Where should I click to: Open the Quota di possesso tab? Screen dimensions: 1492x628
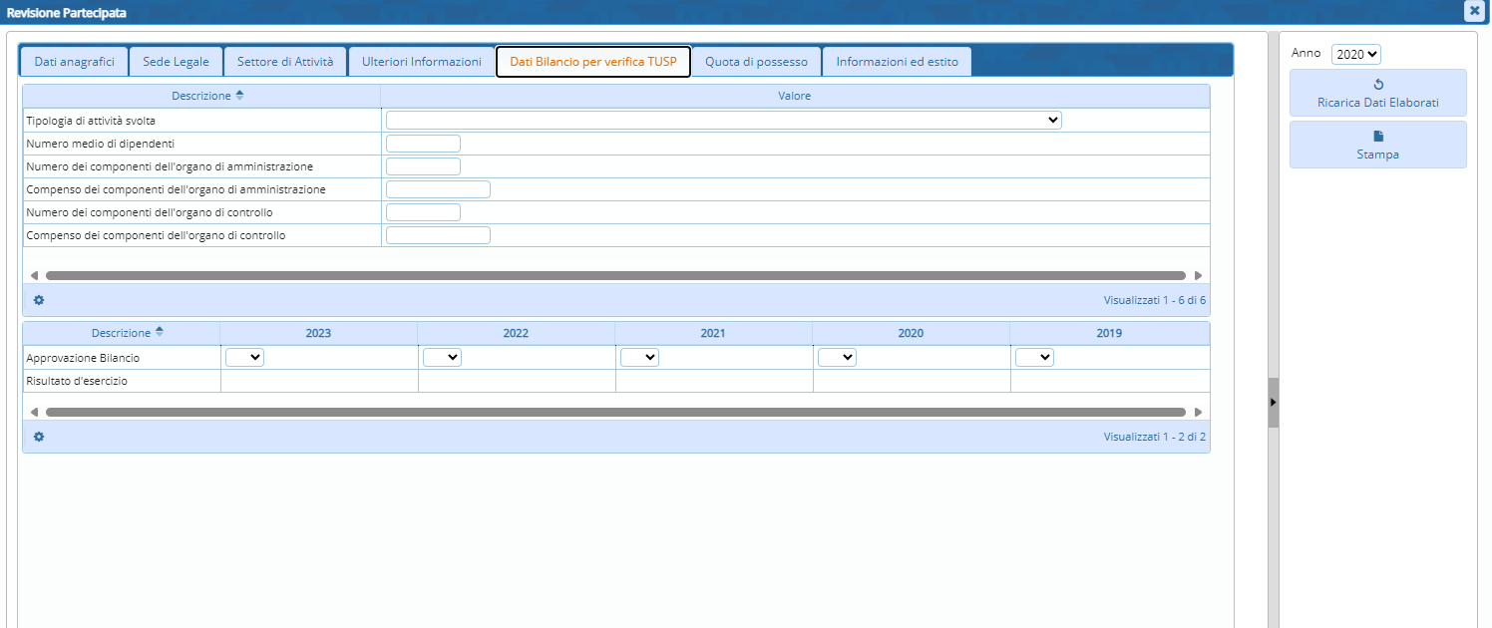coord(756,62)
